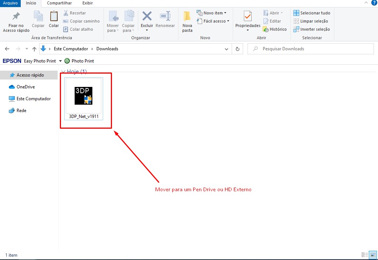This screenshot has width=378, height=260.
Task: Click Downloads in the address path
Action: point(107,49)
